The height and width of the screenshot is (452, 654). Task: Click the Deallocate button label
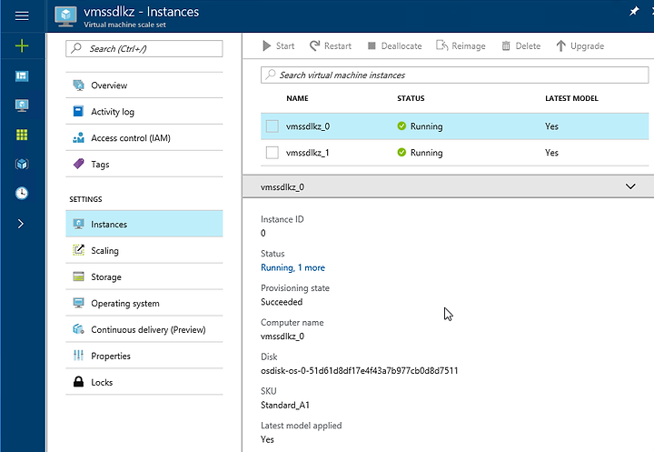coord(401,46)
